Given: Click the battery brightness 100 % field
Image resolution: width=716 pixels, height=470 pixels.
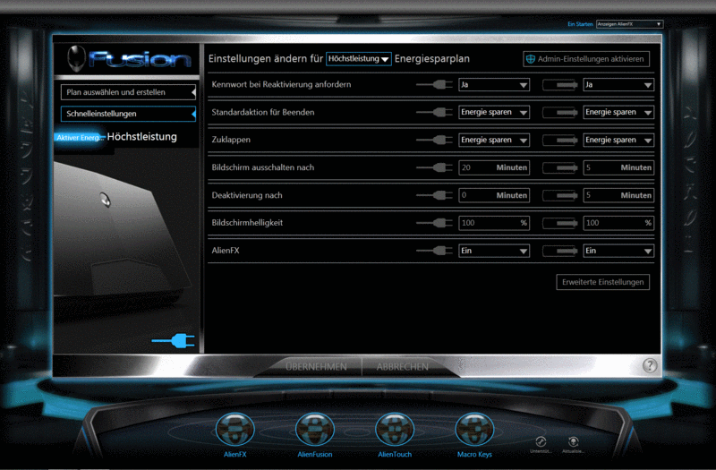Looking at the screenshot, I should (618, 223).
